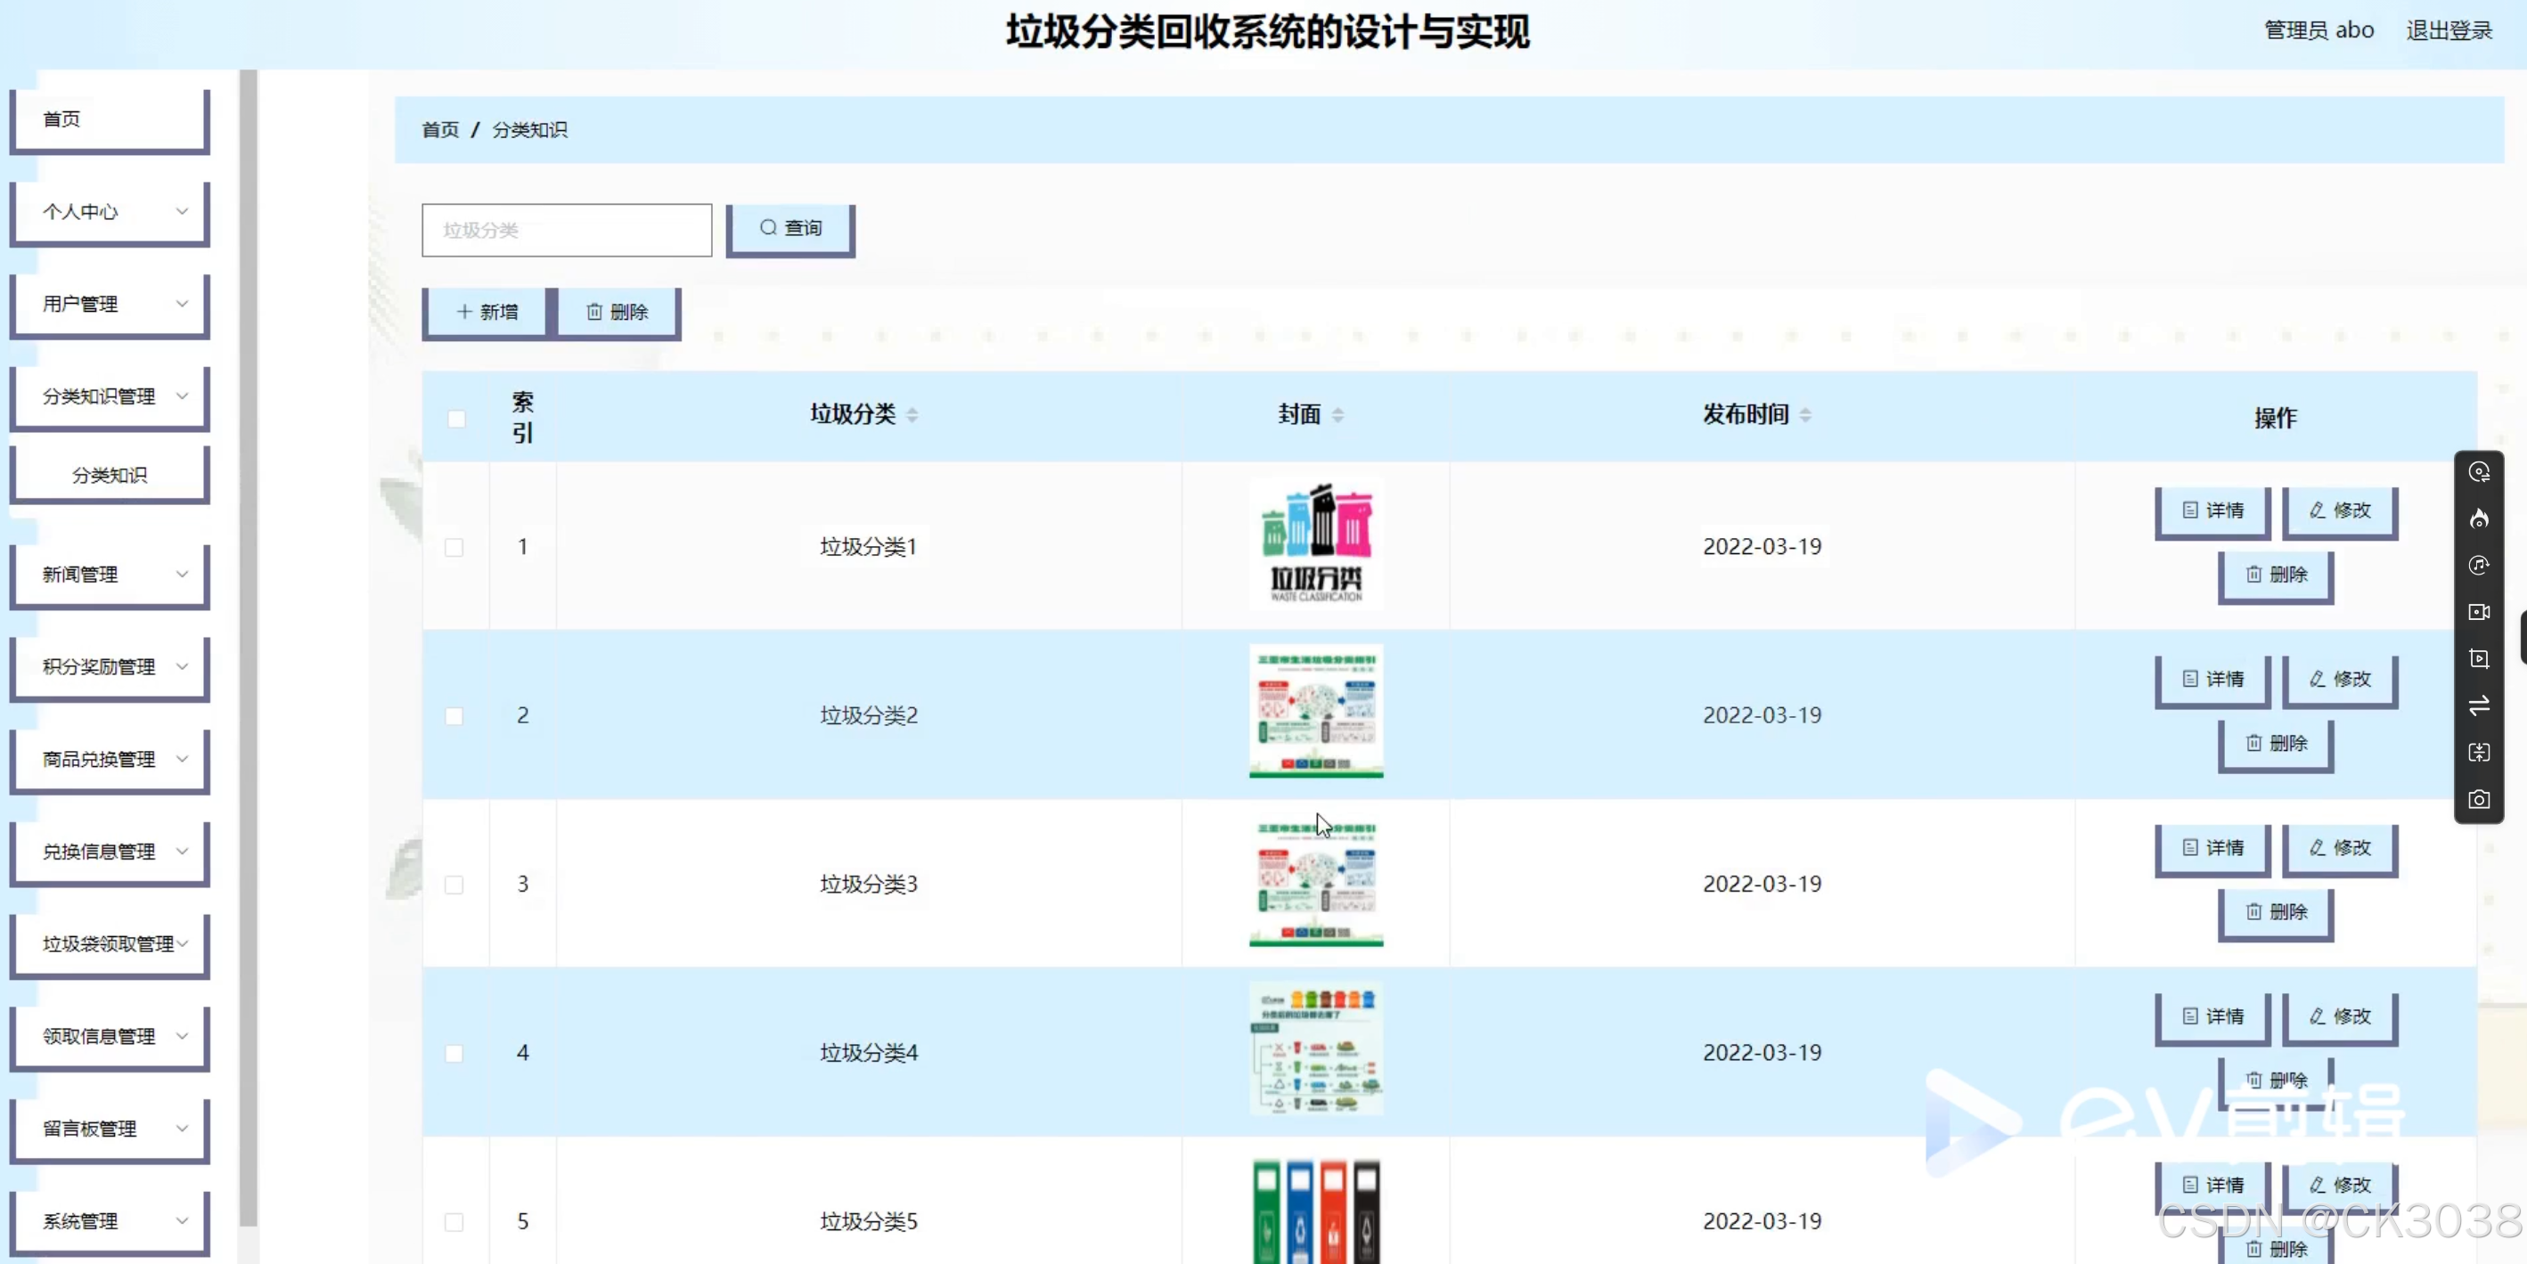Click the music note convert icon
The image size is (2527, 1264).
coord(2478,565)
